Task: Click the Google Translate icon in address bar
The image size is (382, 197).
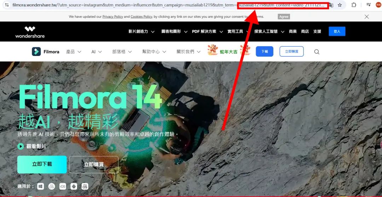Action: [x=331, y=5]
